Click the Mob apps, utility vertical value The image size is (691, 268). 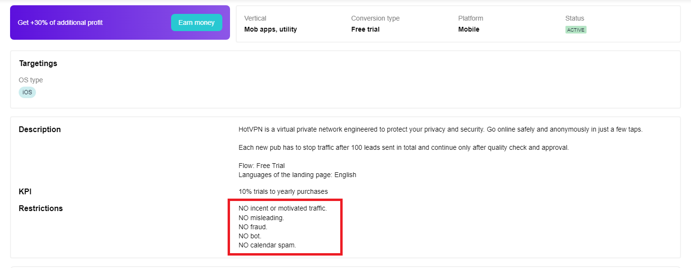[x=270, y=29]
